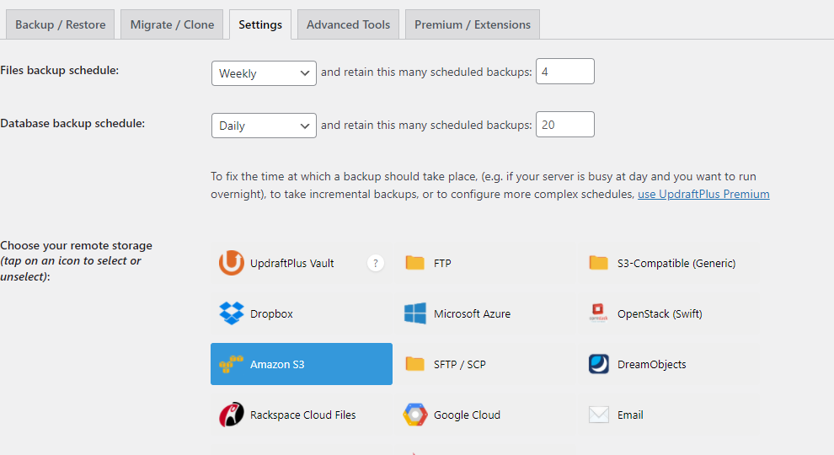Deselect the Amazon S3 storage icon

tap(232, 365)
